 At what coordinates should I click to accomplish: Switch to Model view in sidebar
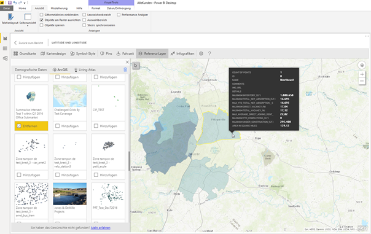[x=5, y=58]
